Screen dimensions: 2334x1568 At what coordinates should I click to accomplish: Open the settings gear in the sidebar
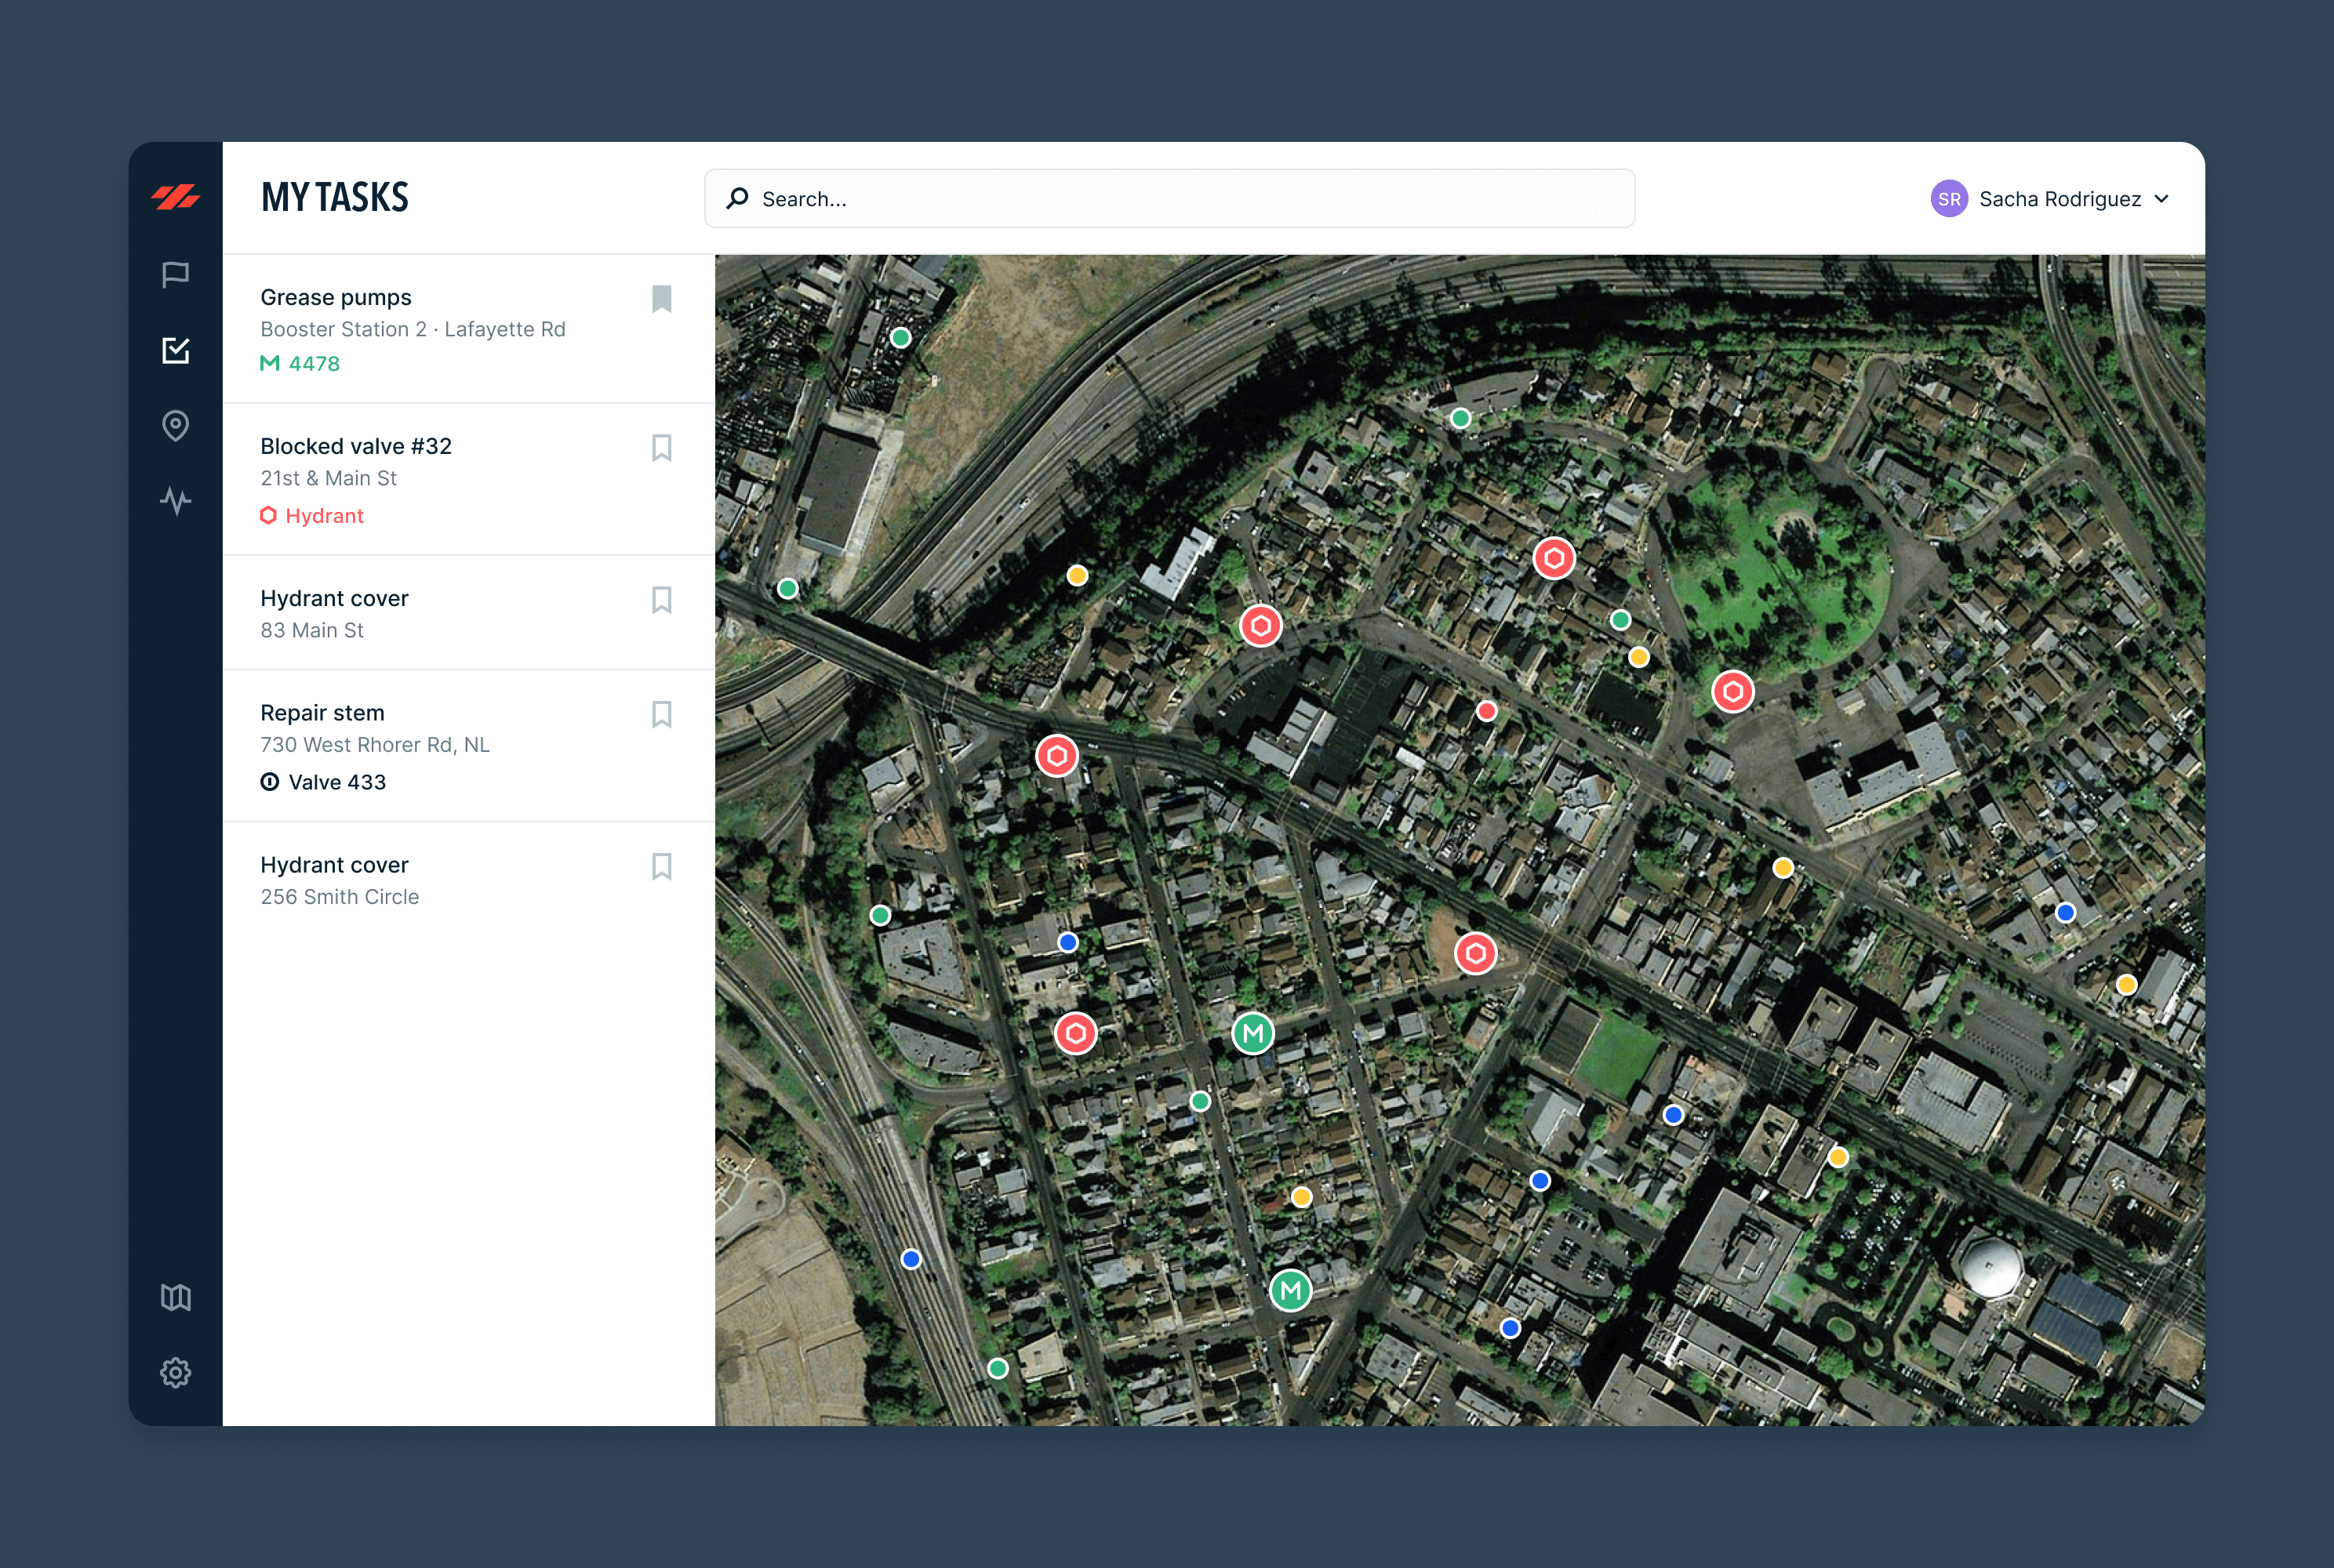pyautogui.click(x=175, y=1372)
